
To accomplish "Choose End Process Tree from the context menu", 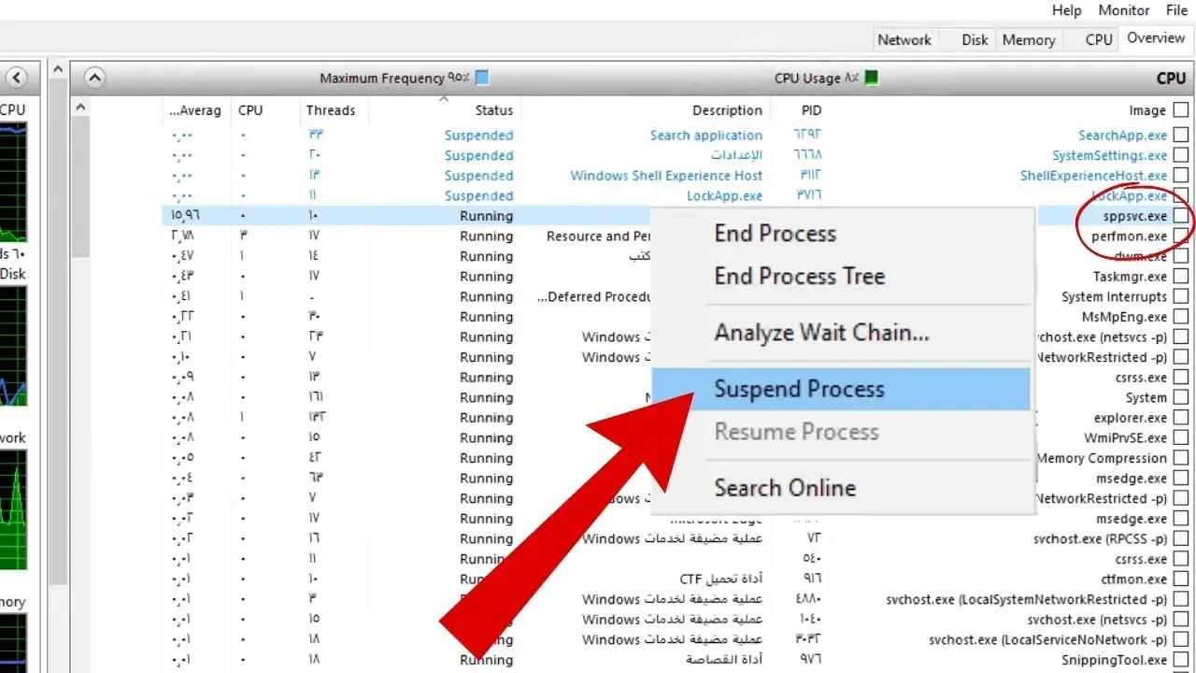I will pyautogui.click(x=799, y=276).
